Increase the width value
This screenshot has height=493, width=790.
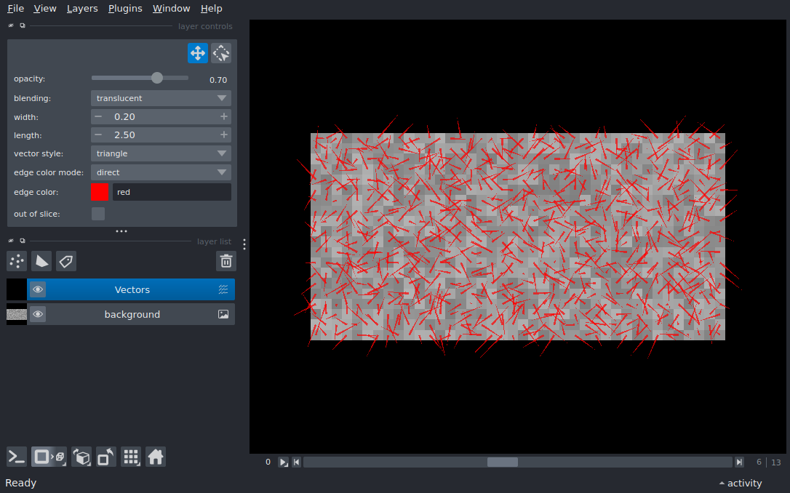pos(224,117)
